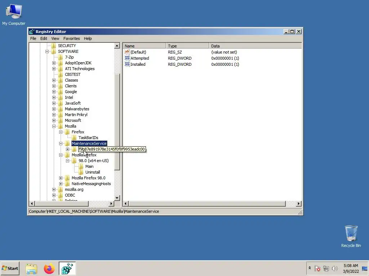Click the values pane scroll-right arrow
Screen dimensions: 369x276
pos(299,203)
